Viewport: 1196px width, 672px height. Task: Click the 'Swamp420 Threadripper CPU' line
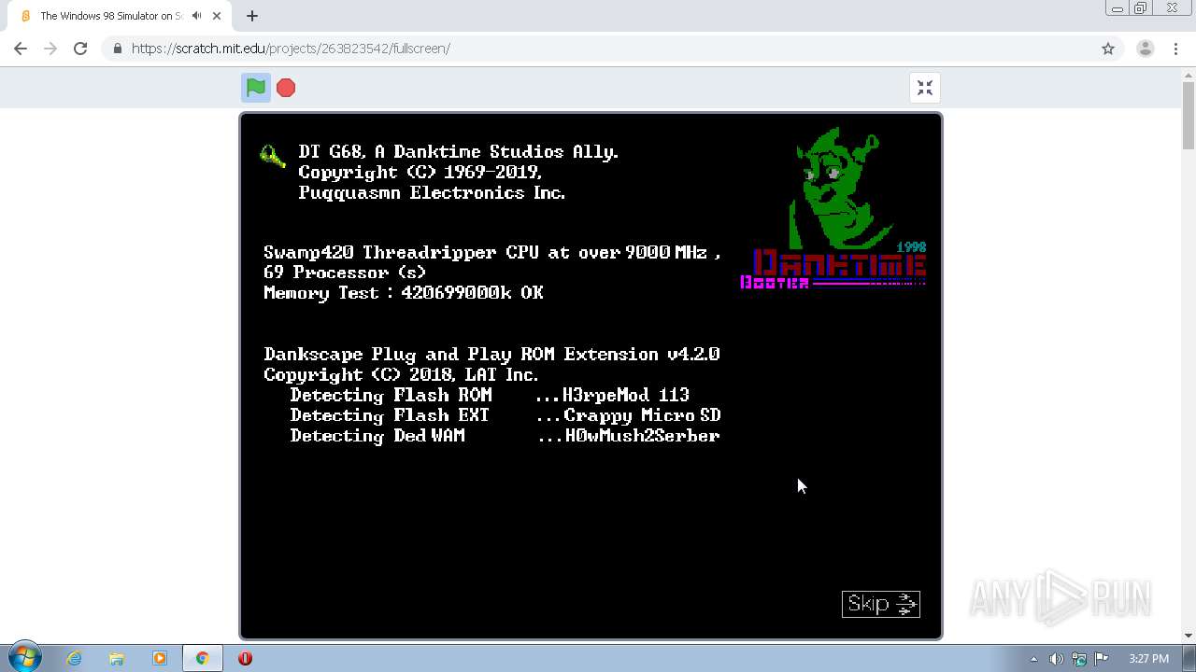(x=491, y=253)
